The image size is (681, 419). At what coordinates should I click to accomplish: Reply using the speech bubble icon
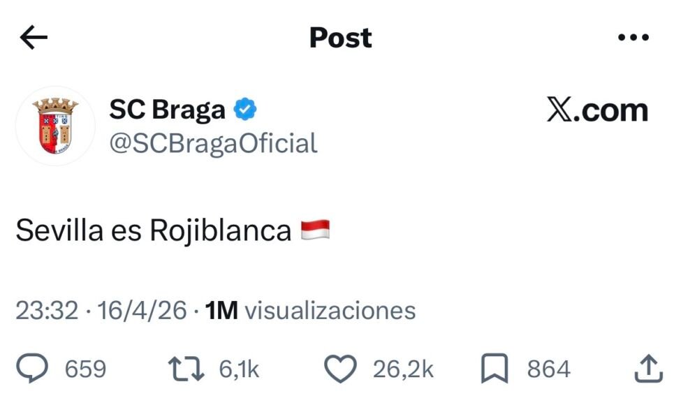pos(32,369)
